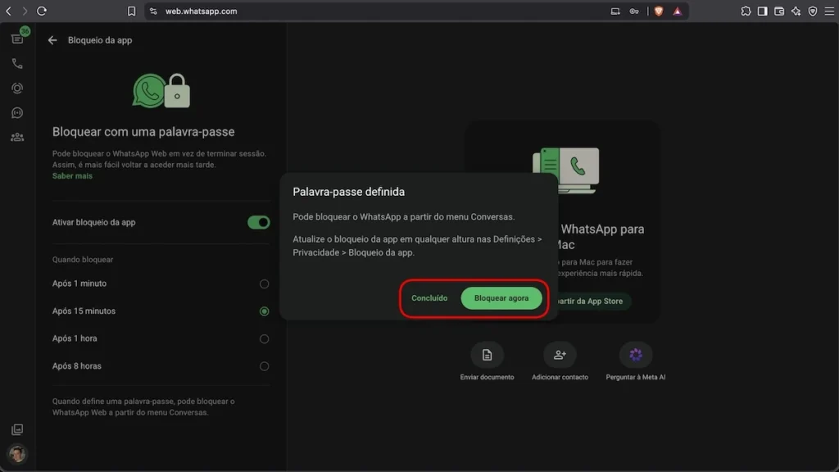The height and width of the screenshot is (472, 839).
Task: Click the App Store download button
Action: (x=593, y=302)
